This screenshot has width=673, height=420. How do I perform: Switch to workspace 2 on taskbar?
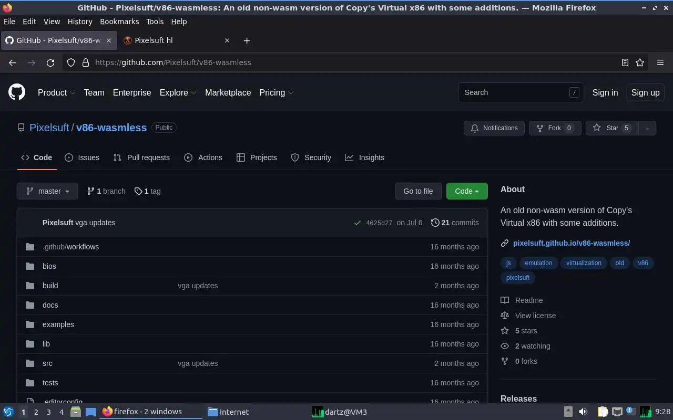coord(36,412)
